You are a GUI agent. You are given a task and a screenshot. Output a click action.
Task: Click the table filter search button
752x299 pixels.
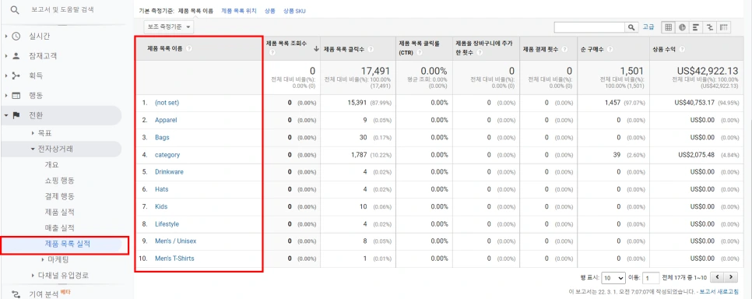pyautogui.click(x=631, y=27)
